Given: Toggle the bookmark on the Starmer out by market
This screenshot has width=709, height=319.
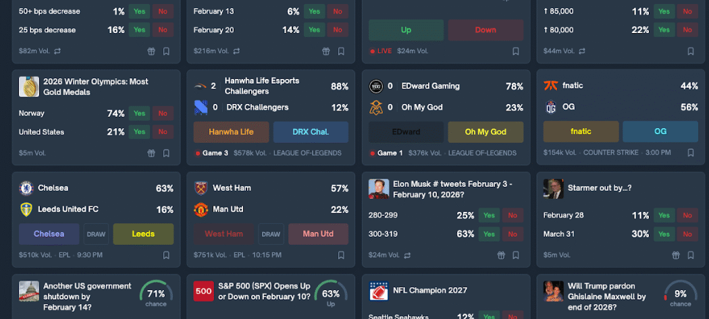Looking at the screenshot, I should point(691,256).
